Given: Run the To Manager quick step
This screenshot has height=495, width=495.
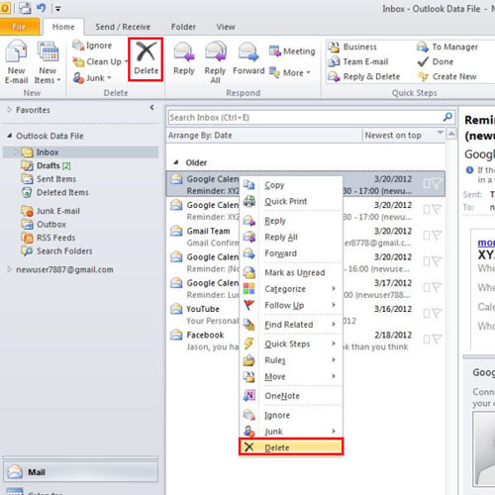Looking at the screenshot, I should tap(447, 47).
